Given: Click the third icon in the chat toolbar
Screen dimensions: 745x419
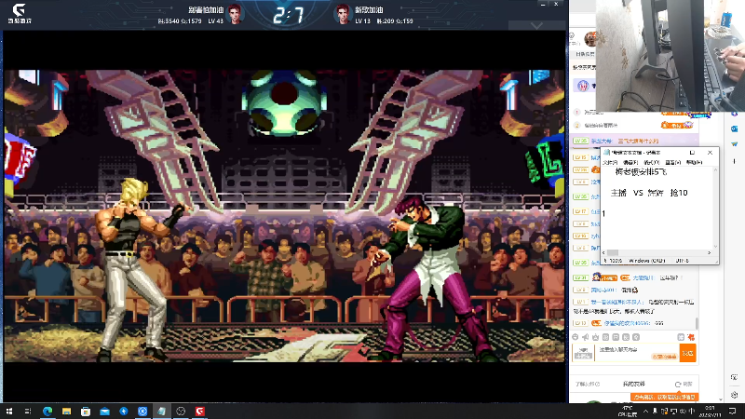Looking at the screenshot, I should click(x=595, y=337).
